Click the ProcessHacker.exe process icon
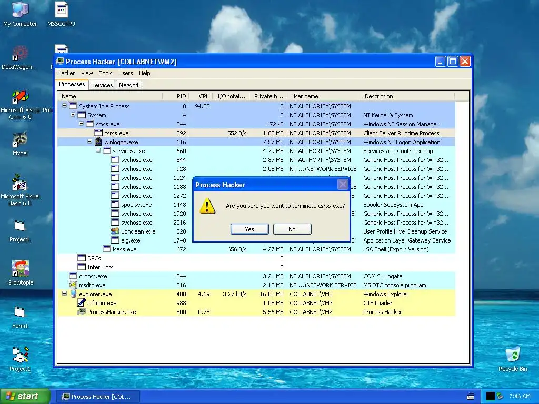Image resolution: width=539 pixels, height=404 pixels. point(82,311)
